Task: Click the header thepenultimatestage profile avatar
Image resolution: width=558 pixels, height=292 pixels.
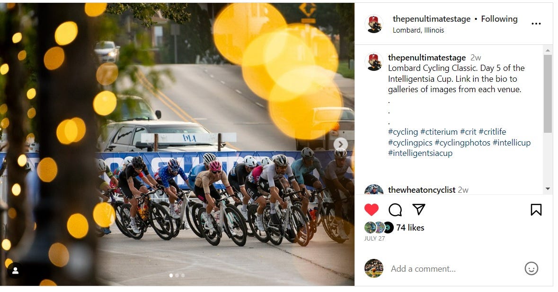Action: [374, 24]
